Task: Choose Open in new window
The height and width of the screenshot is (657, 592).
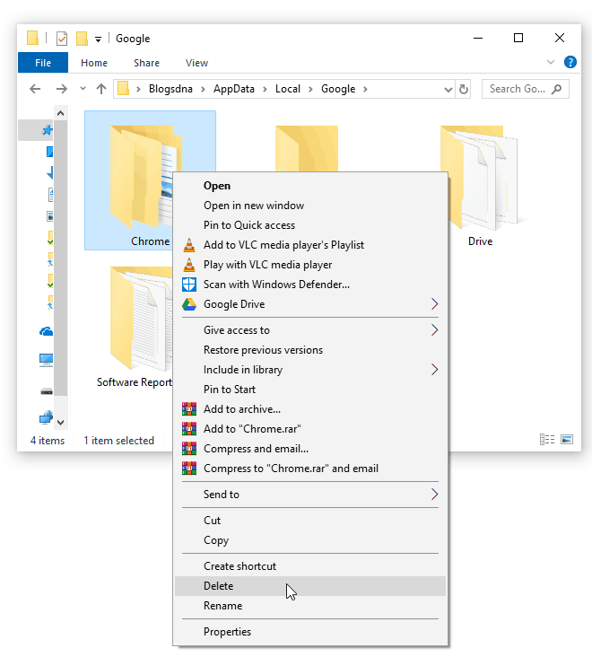Action: (310, 206)
